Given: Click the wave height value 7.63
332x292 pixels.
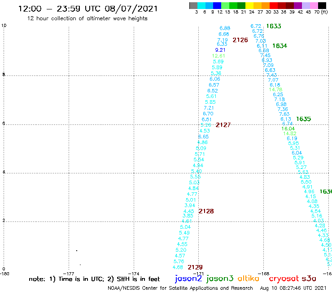Looking at the screenshot, I should [284, 114].
